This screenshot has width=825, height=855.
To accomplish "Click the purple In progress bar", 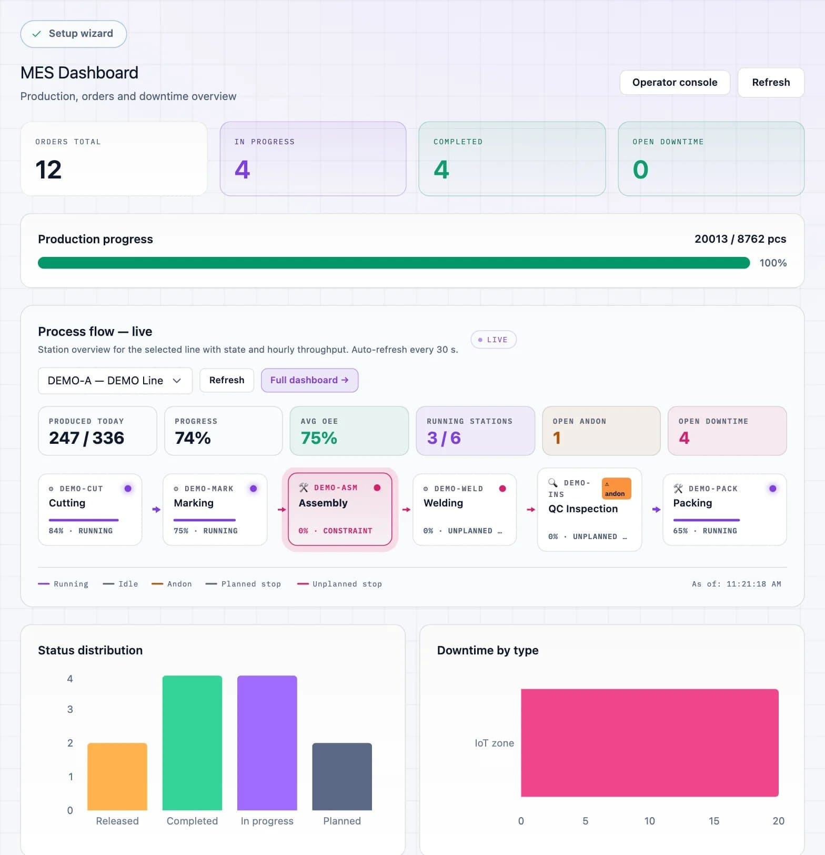I will pyautogui.click(x=267, y=743).
